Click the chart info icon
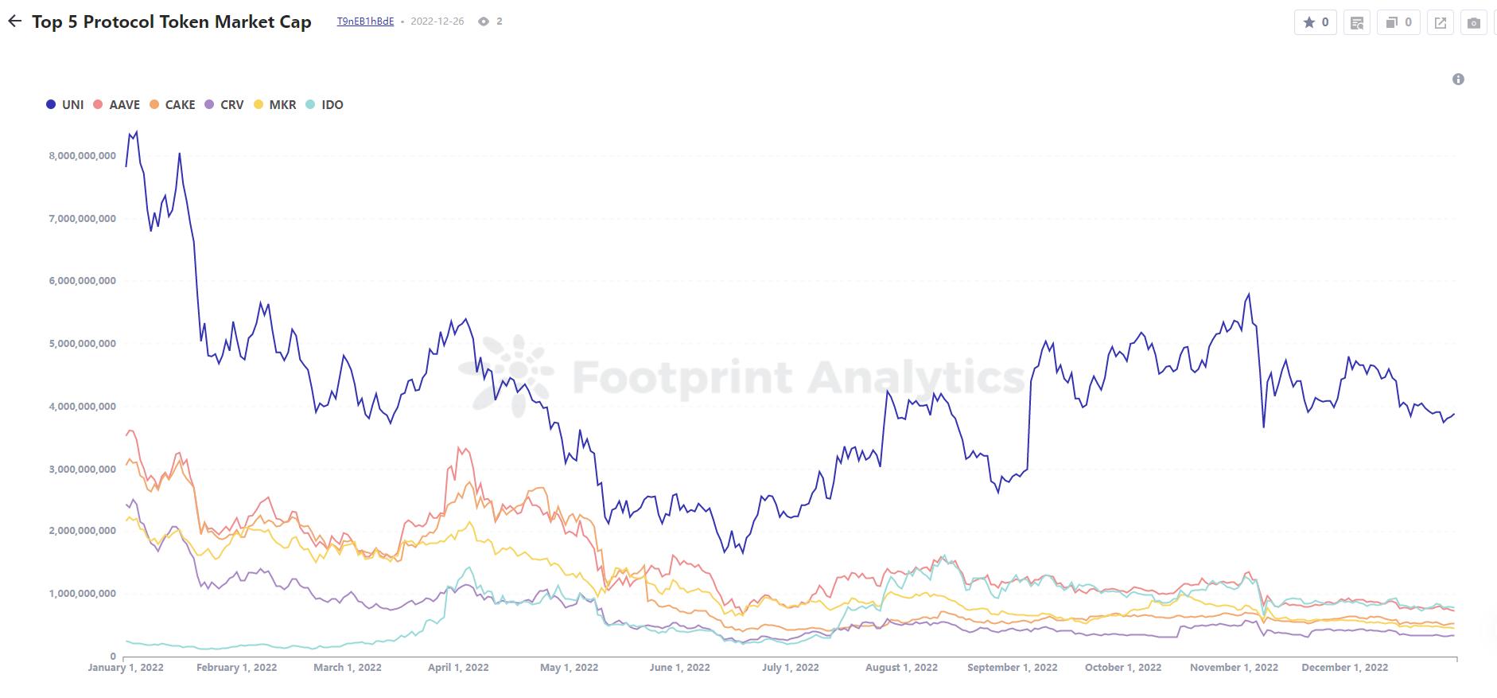 [1458, 79]
